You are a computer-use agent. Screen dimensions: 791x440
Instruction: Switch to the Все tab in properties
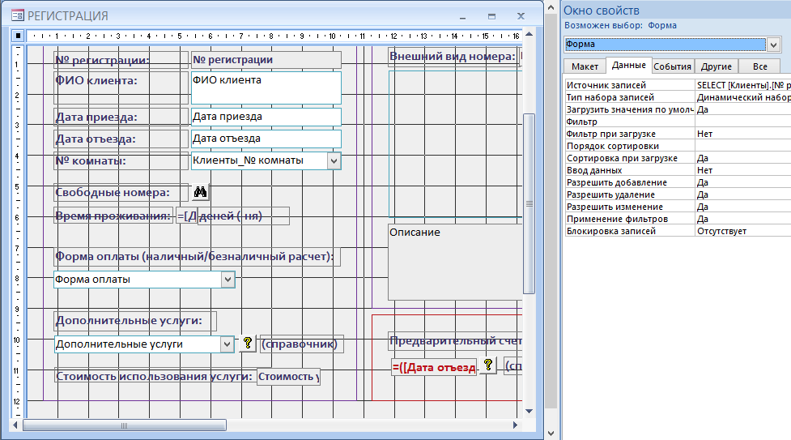[x=759, y=66]
